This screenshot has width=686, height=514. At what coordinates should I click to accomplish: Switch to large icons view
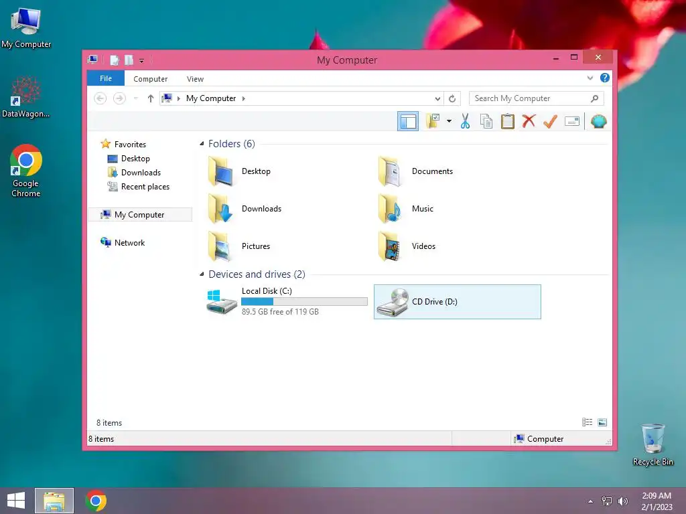coord(602,422)
